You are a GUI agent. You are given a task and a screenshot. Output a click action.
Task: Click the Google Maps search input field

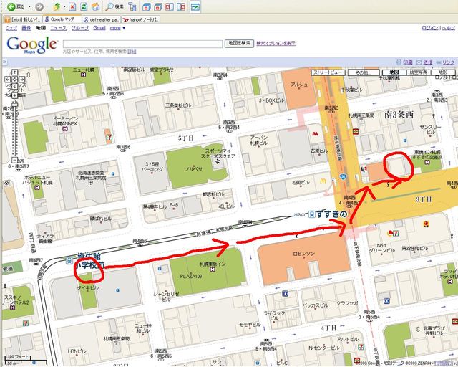[142, 44]
